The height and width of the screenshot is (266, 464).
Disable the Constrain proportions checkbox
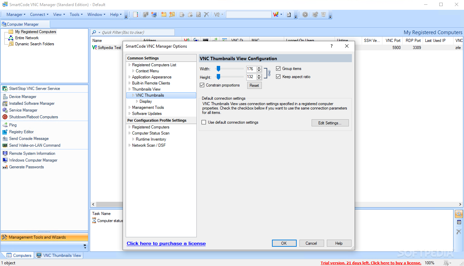pos(202,85)
